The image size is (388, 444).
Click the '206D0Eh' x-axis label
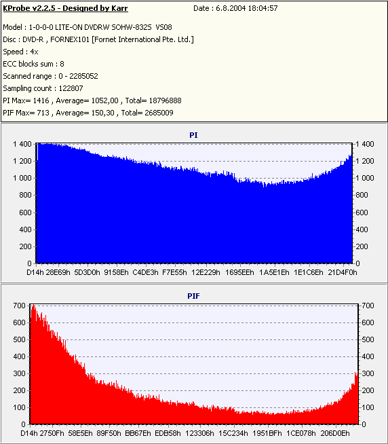[x=335, y=433]
